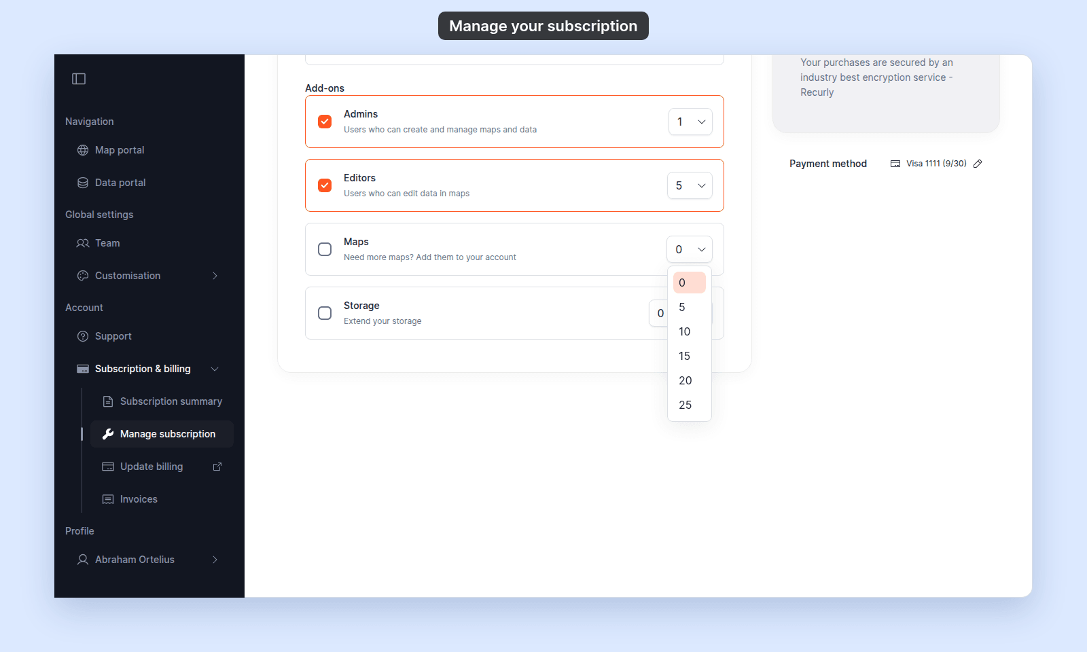Uncheck the Admins add-on checkbox

(x=325, y=122)
